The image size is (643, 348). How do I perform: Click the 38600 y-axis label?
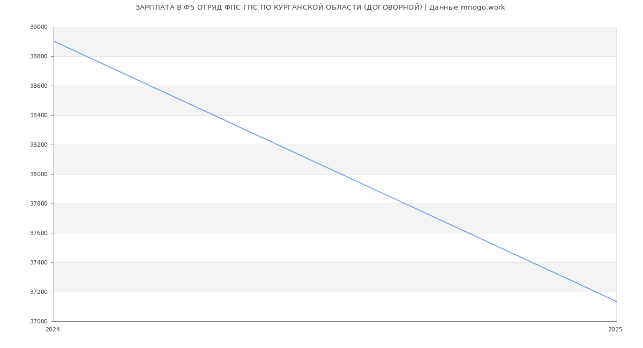point(39,86)
